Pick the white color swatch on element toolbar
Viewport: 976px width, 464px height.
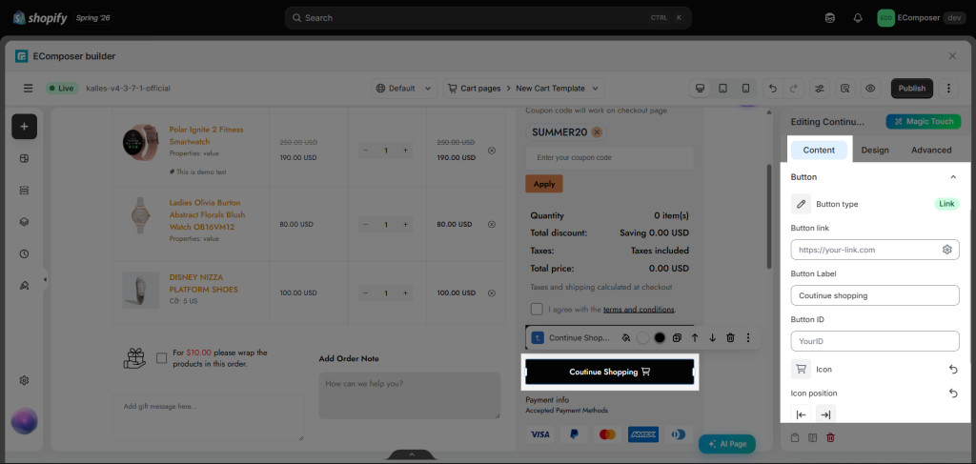click(x=643, y=337)
